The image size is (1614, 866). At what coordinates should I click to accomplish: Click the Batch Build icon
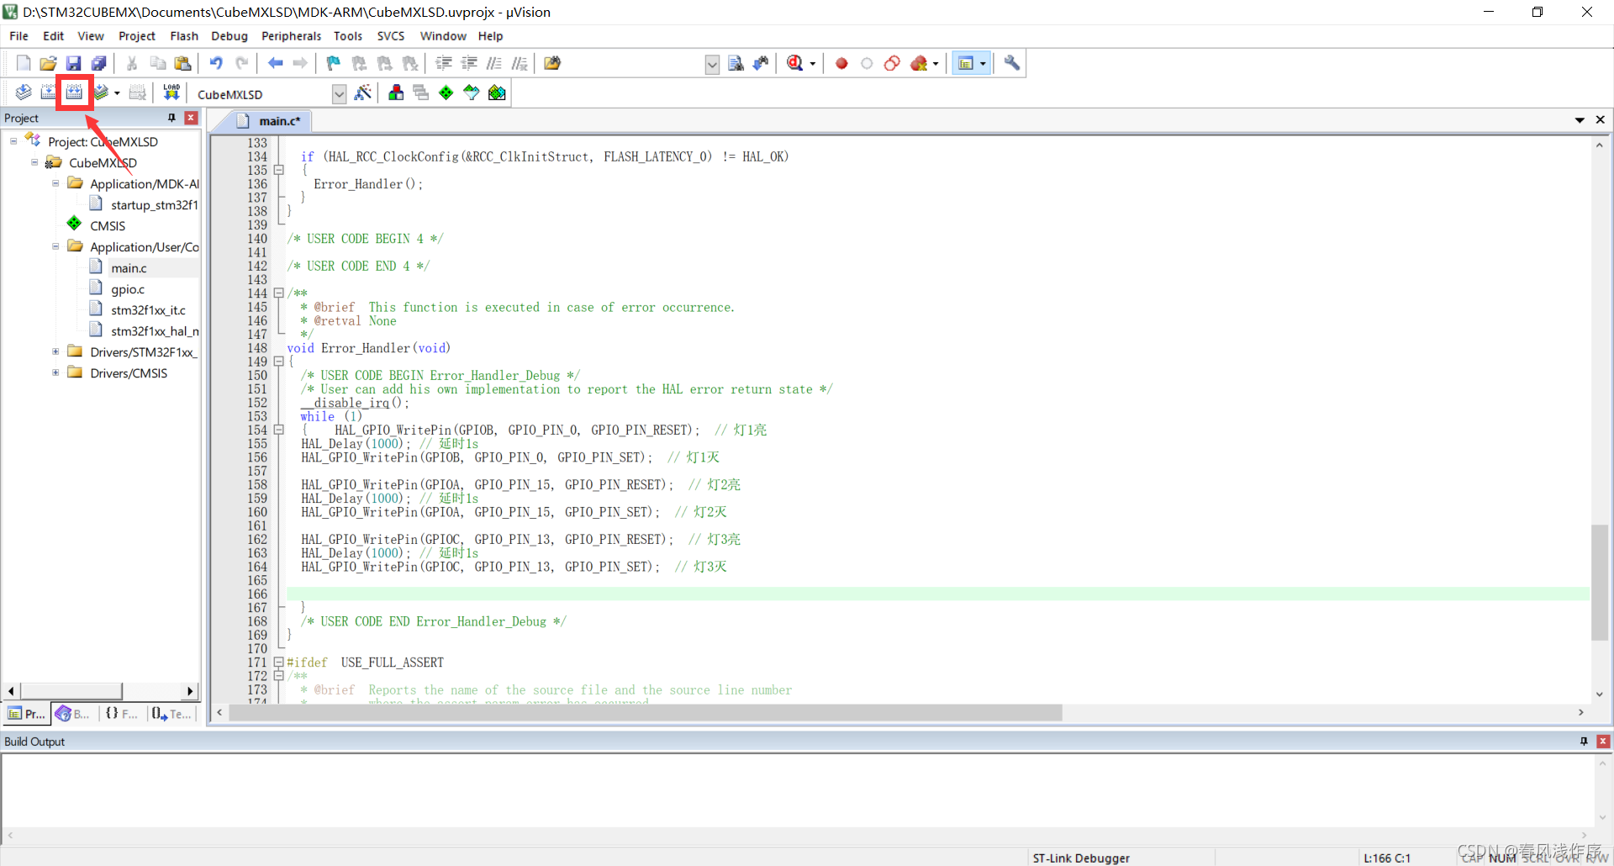click(x=101, y=92)
